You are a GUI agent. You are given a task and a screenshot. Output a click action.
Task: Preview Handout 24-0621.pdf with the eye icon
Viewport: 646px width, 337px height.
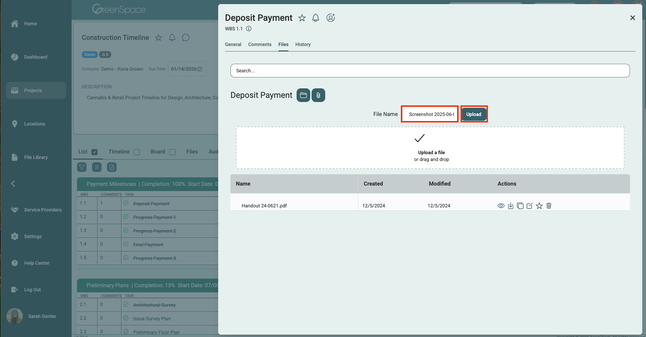pyautogui.click(x=501, y=206)
